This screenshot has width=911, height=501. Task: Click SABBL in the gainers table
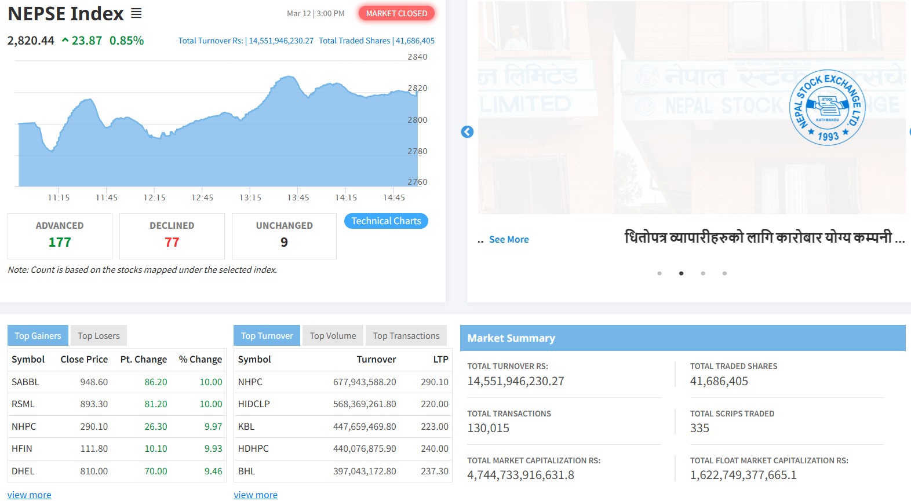[25, 382]
